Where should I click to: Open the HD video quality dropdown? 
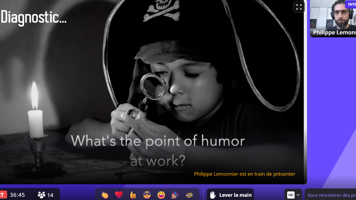pos(291,195)
